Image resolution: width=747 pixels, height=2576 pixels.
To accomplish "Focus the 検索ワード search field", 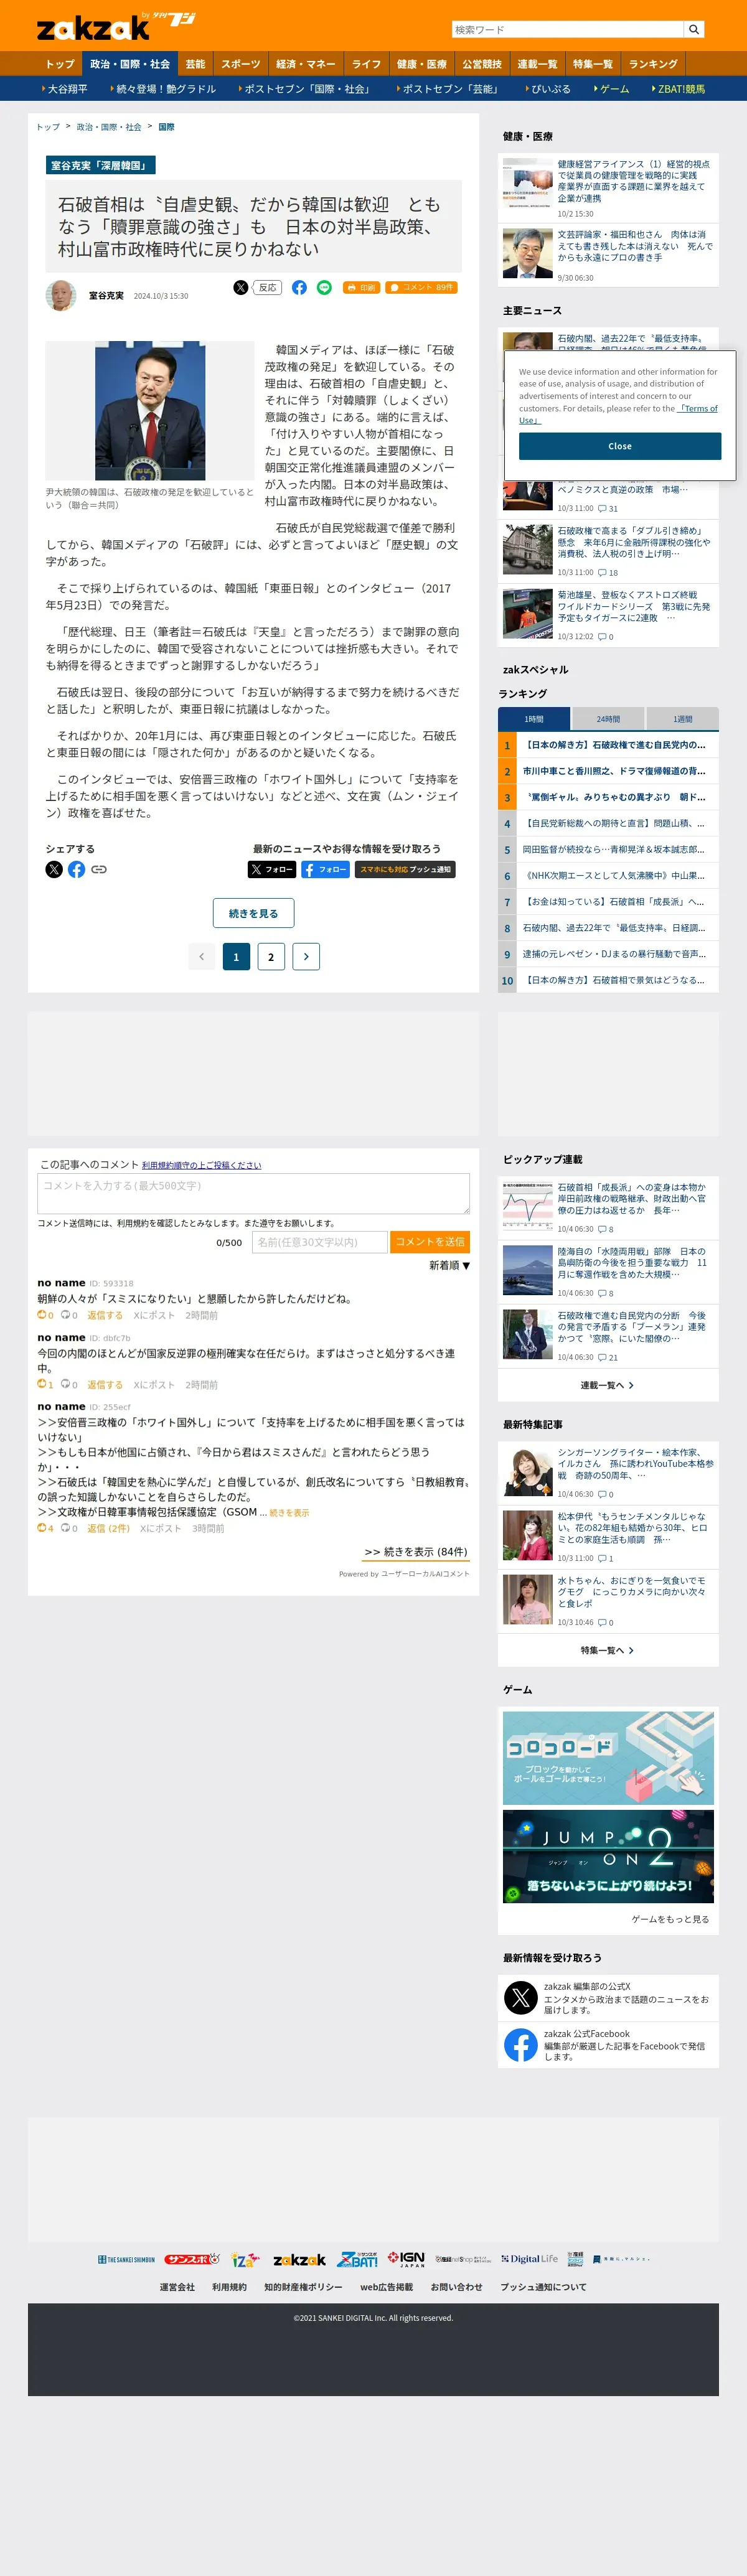I will [x=568, y=29].
